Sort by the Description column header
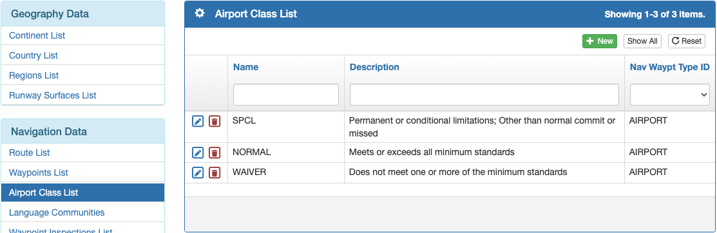The height and width of the screenshot is (233, 717). coord(374,67)
